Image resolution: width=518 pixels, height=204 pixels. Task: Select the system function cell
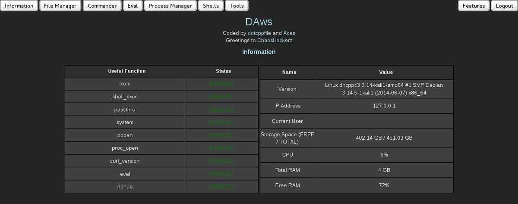[125, 122]
